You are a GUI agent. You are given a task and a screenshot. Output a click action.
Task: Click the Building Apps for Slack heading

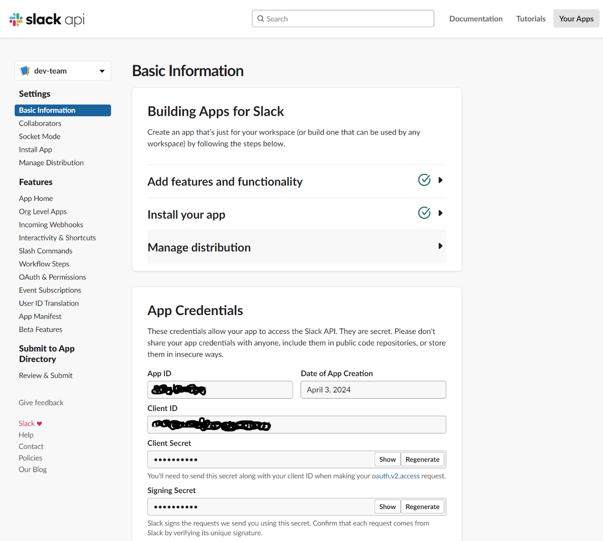(216, 111)
